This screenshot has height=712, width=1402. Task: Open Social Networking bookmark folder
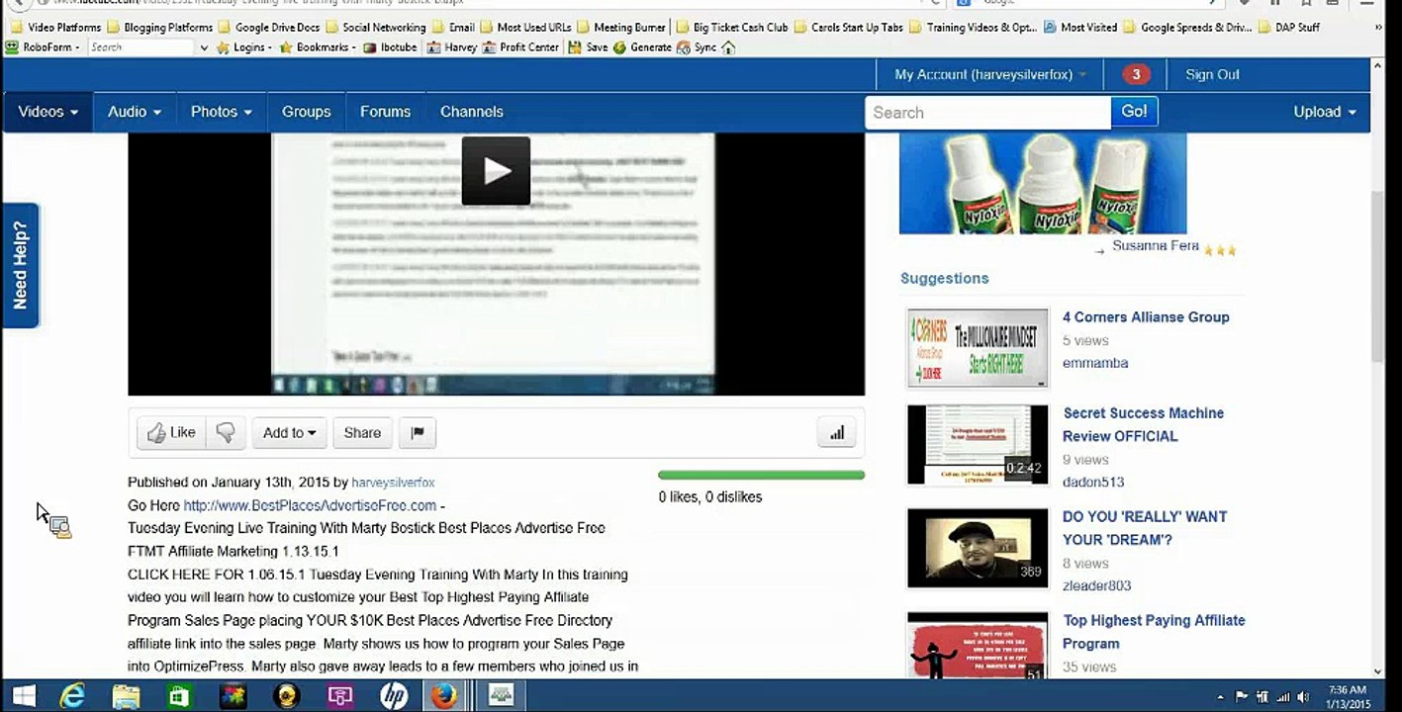[375, 28]
